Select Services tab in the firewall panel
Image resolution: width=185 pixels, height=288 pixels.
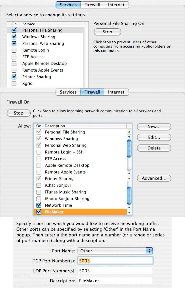point(68,92)
